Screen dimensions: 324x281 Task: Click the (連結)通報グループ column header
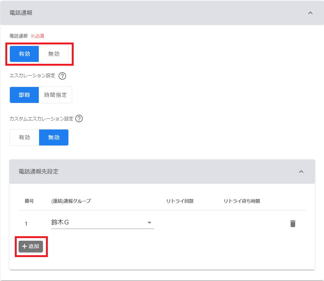click(x=71, y=201)
